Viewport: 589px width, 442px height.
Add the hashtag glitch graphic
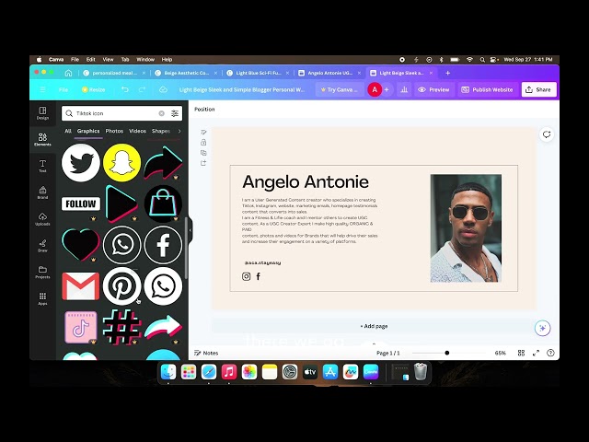[121, 327]
